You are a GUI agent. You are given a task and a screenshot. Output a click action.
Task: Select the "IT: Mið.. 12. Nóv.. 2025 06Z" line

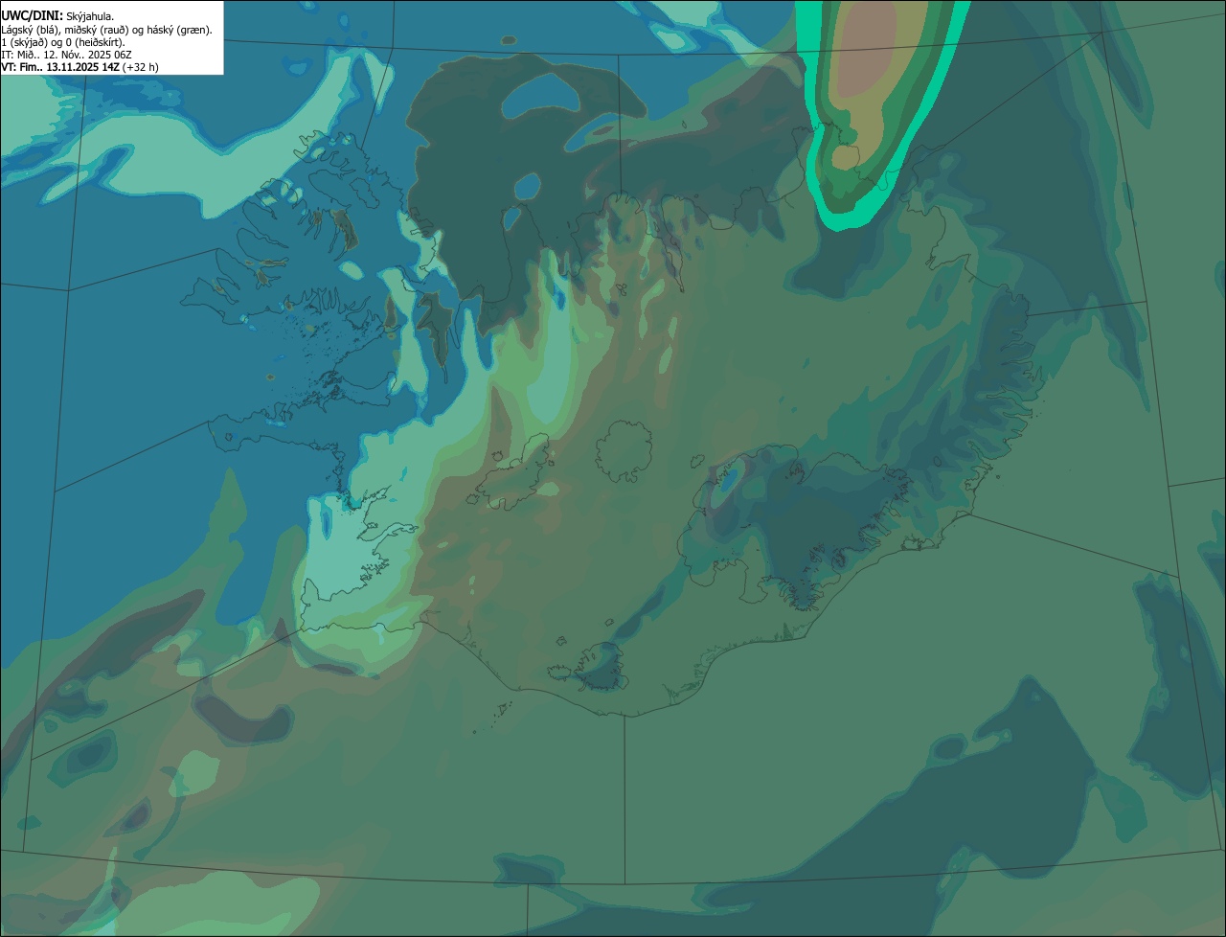(x=66, y=55)
